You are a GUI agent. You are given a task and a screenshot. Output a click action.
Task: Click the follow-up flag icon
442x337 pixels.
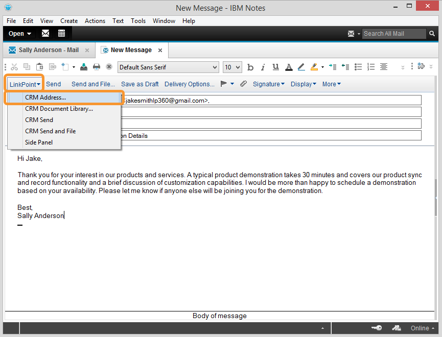223,84
